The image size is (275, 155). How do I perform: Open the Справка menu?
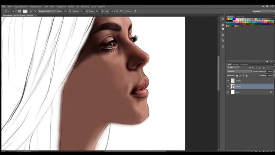101,7
